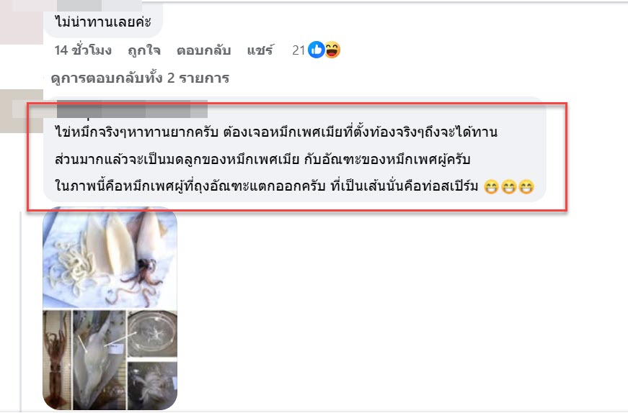628x413 pixels.
Task: Click the second commenter's blurred name
Action: [132, 109]
